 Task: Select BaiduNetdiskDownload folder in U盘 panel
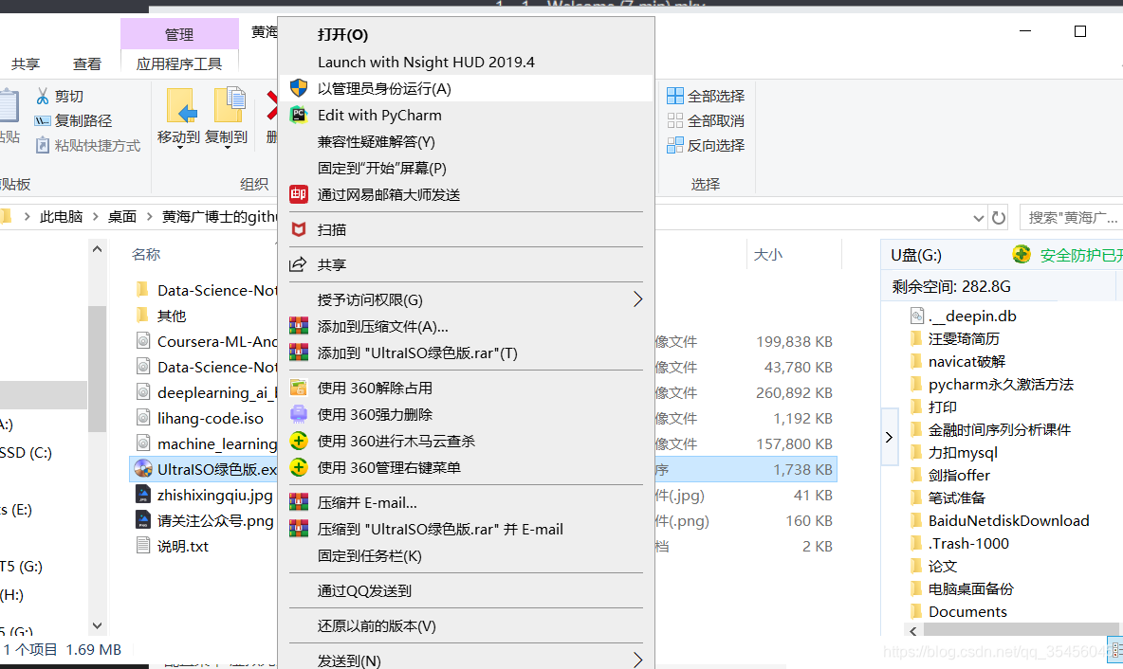click(1008, 520)
